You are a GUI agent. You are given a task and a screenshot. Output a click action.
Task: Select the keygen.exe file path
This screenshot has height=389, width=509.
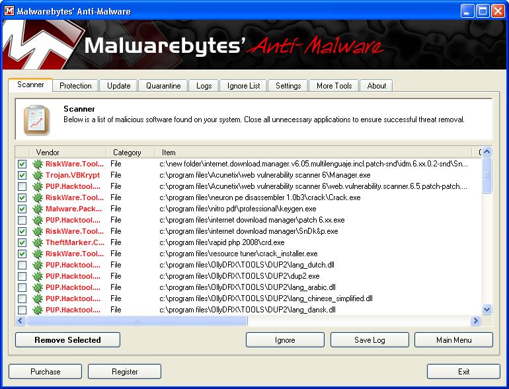(237, 209)
